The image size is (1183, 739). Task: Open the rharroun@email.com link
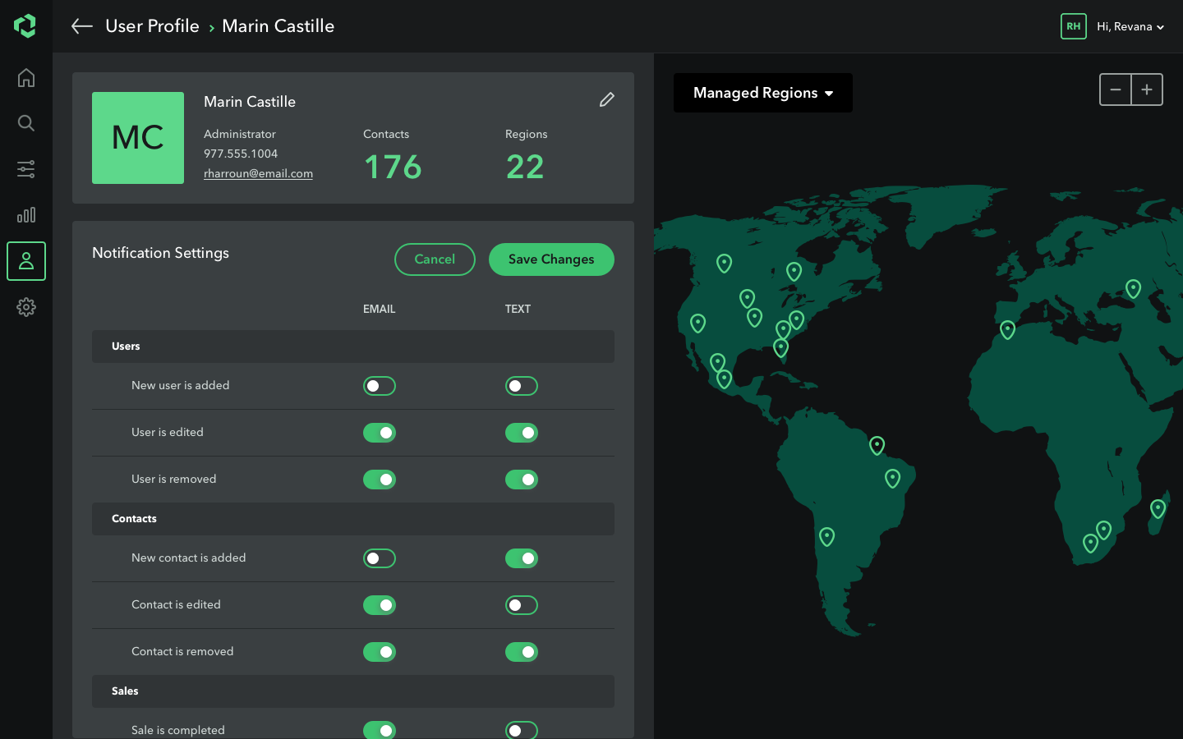pyautogui.click(x=258, y=173)
